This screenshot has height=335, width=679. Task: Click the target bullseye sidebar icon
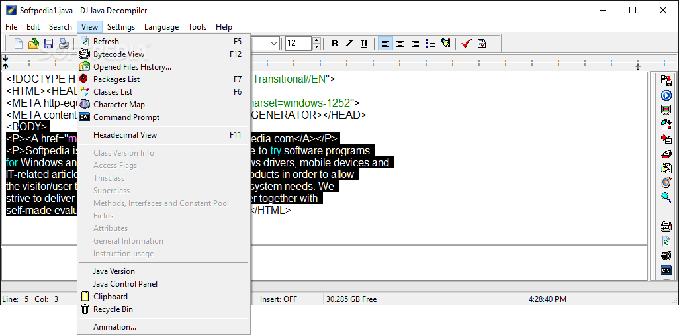[666, 183]
